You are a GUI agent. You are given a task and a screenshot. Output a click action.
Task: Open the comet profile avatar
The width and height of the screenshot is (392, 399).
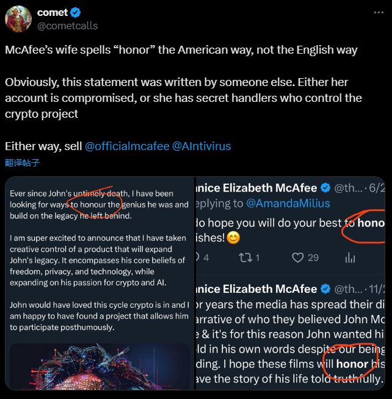[18, 19]
